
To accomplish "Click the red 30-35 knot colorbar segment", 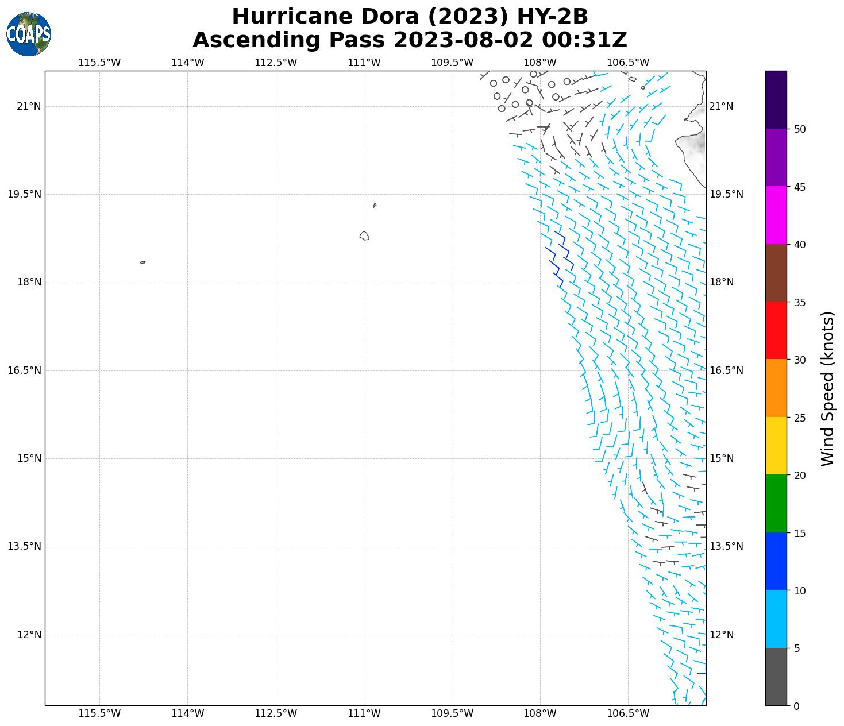I will coord(776,330).
